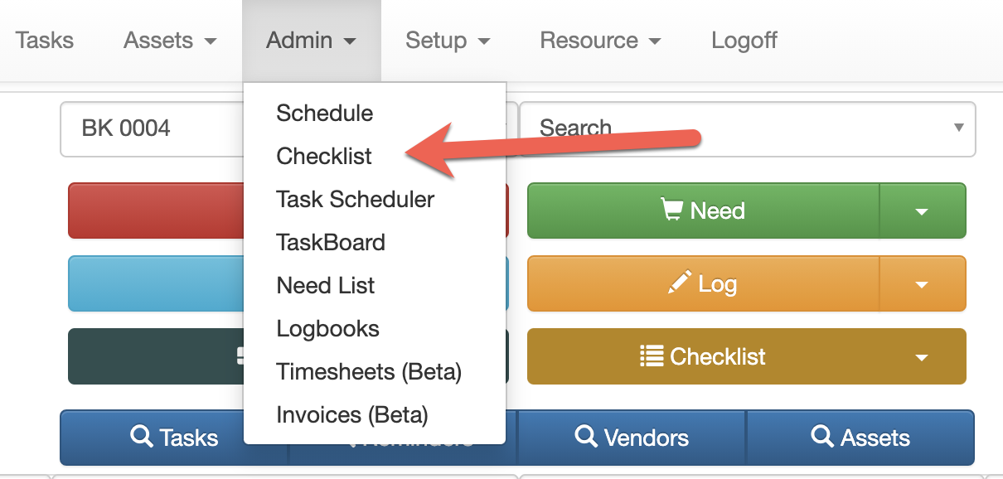Select Checklist from the Admin menu

[x=322, y=156]
